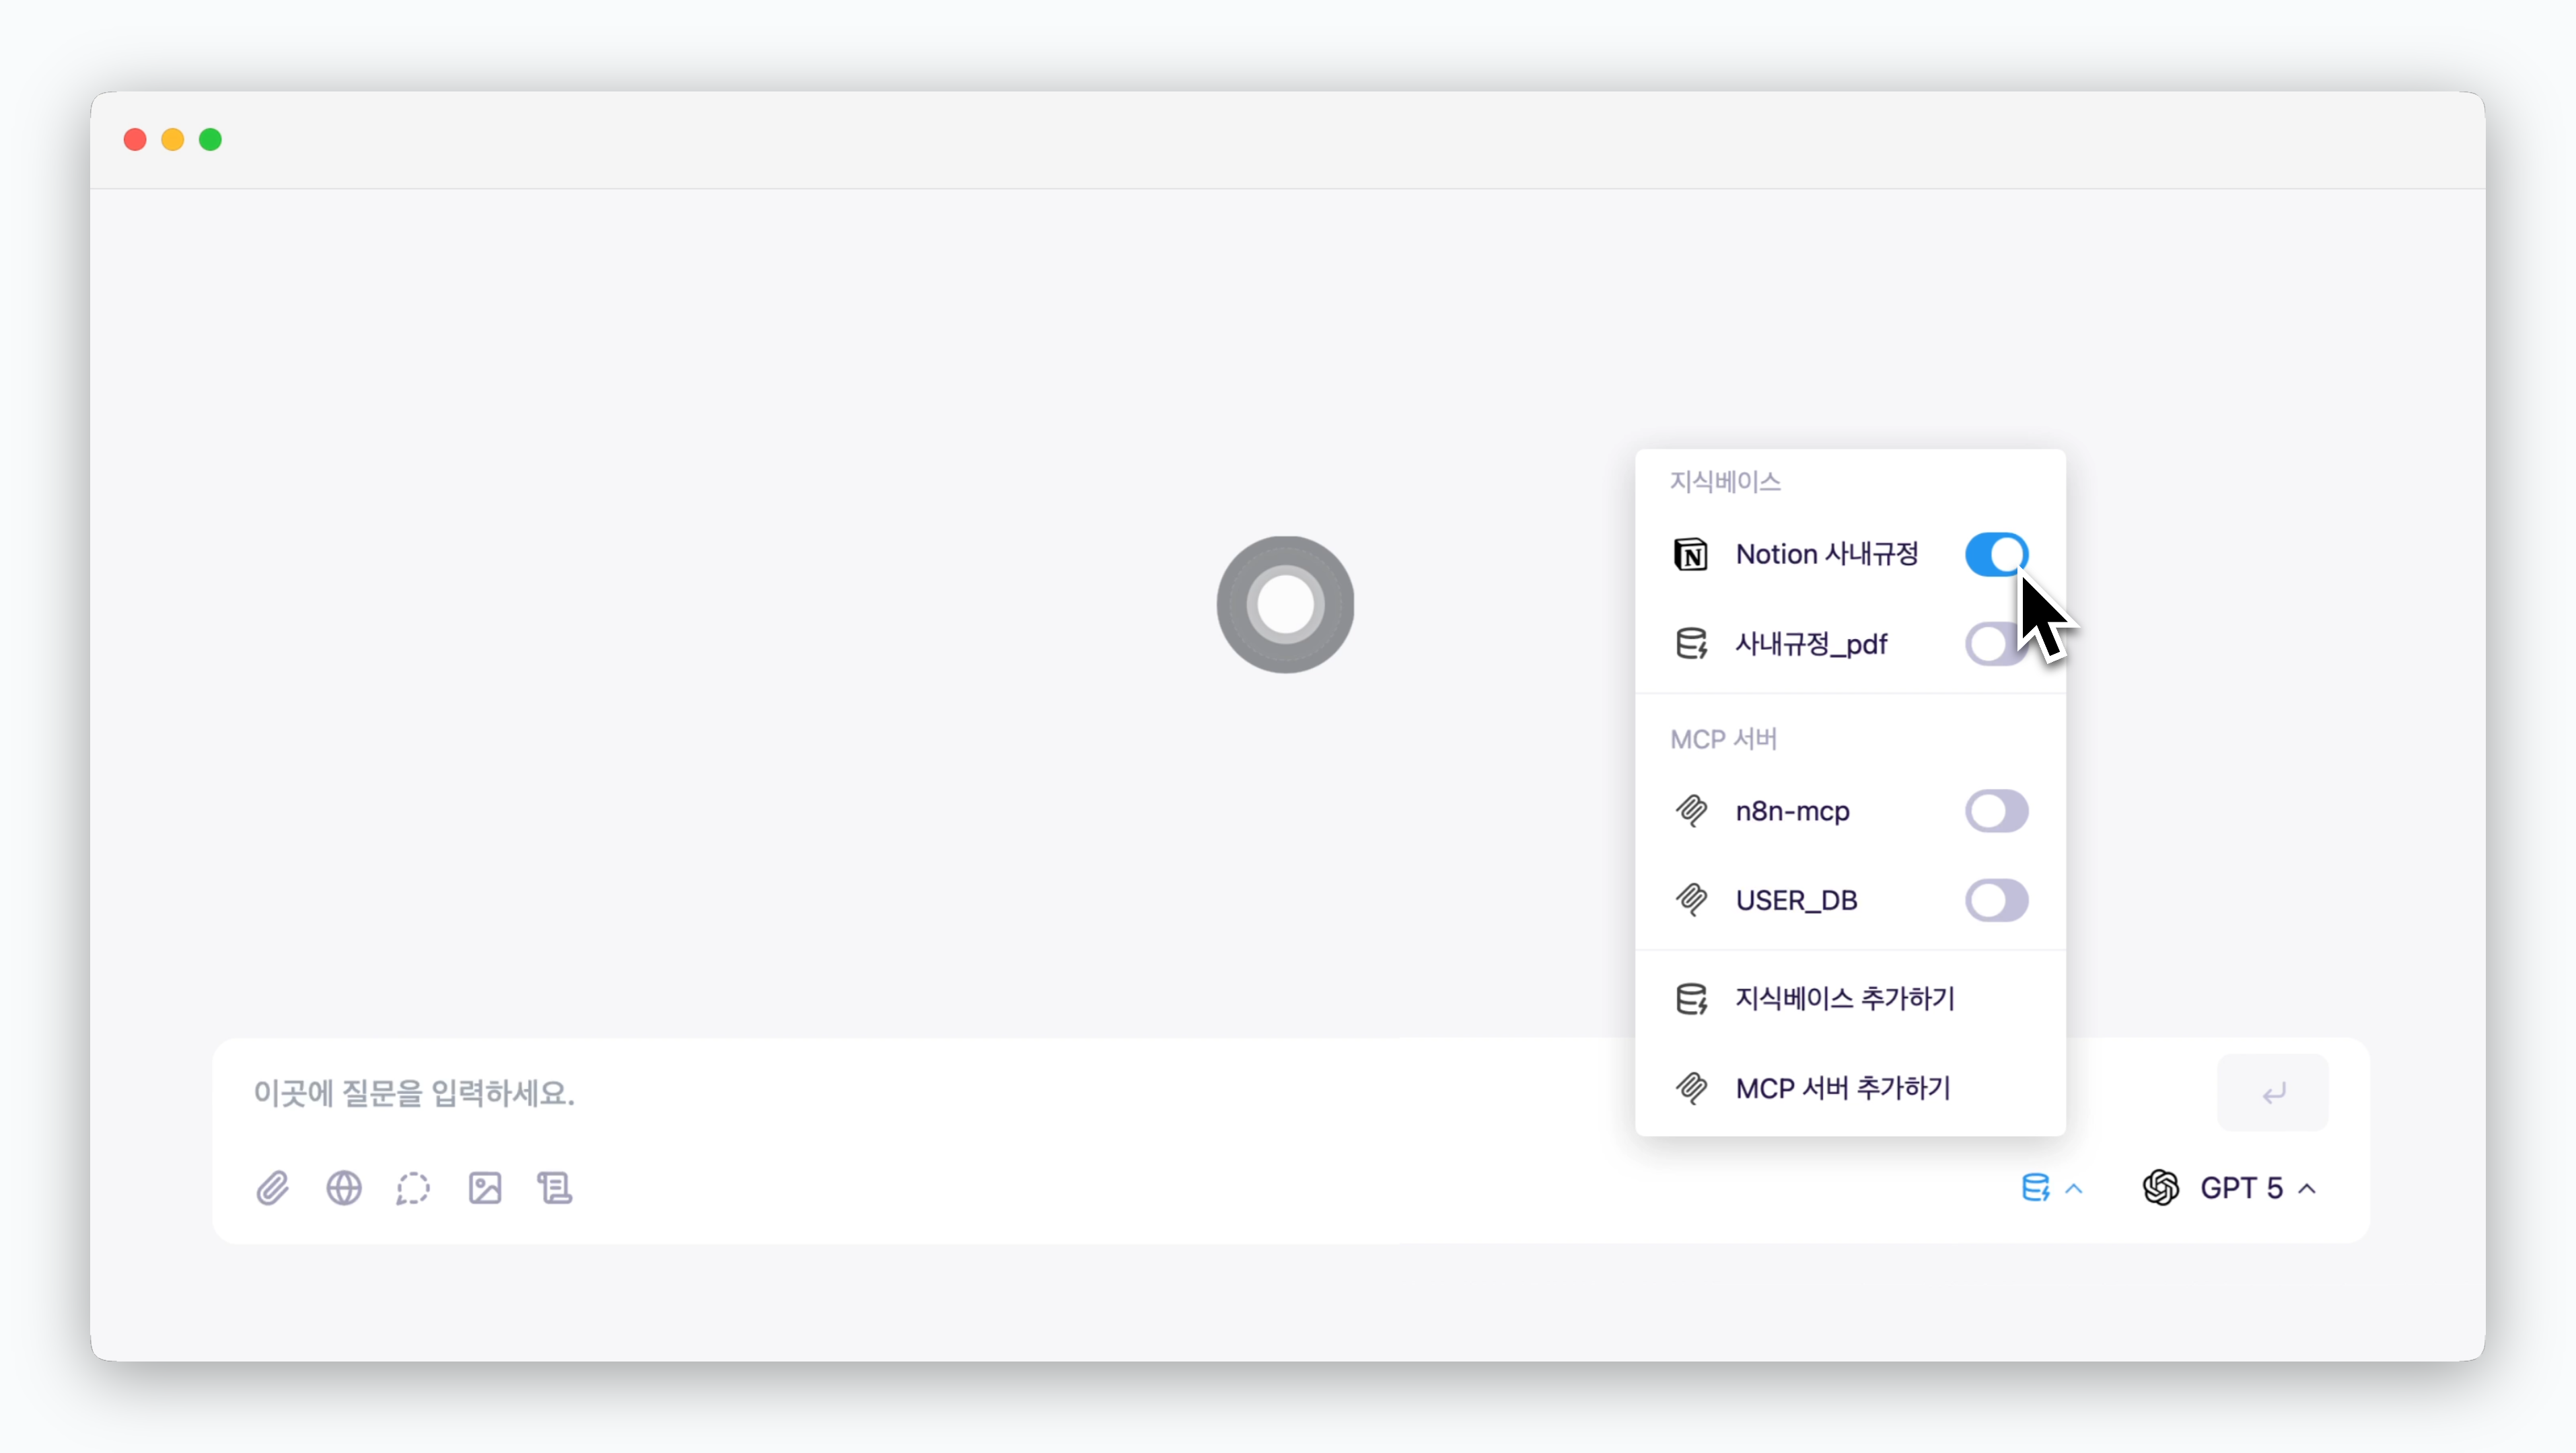Click the paperclip attach file icon
The height and width of the screenshot is (1453, 2576).
point(272,1188)
